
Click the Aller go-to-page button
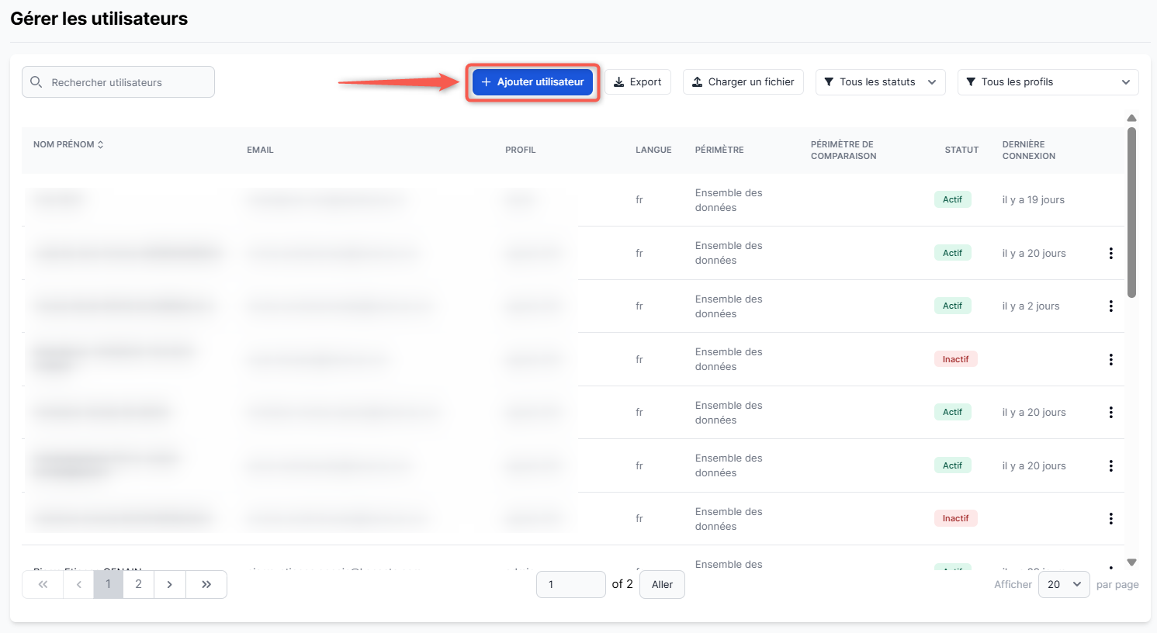pos(662,585)
